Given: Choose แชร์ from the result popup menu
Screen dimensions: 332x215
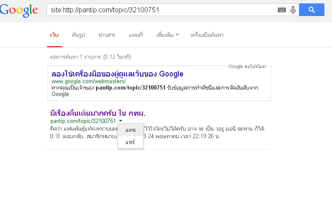Looking at the screenshot, I should point(130,142).
